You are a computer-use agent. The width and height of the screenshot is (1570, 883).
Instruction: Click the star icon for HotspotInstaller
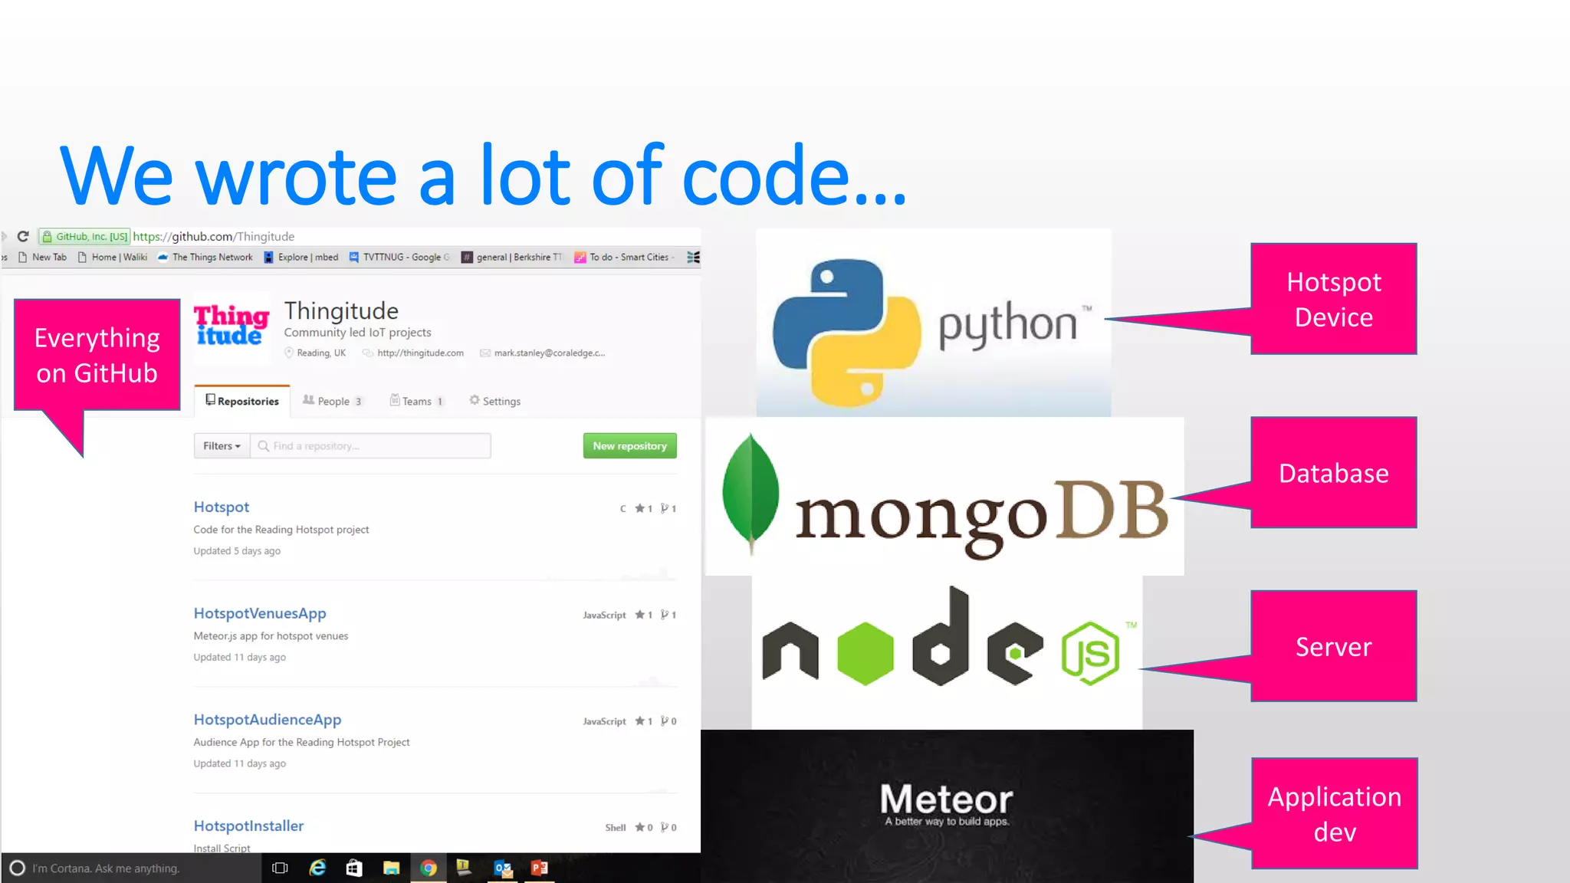(x=639, y=828)
